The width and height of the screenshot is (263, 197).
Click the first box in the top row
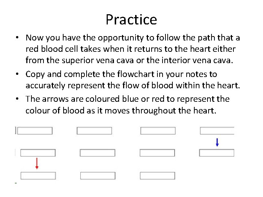click(x=35, y=131)
